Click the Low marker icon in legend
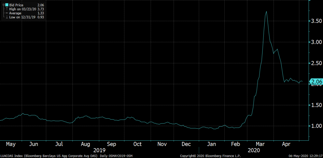This screenshot has height=158, width=323. coord(7,17)
